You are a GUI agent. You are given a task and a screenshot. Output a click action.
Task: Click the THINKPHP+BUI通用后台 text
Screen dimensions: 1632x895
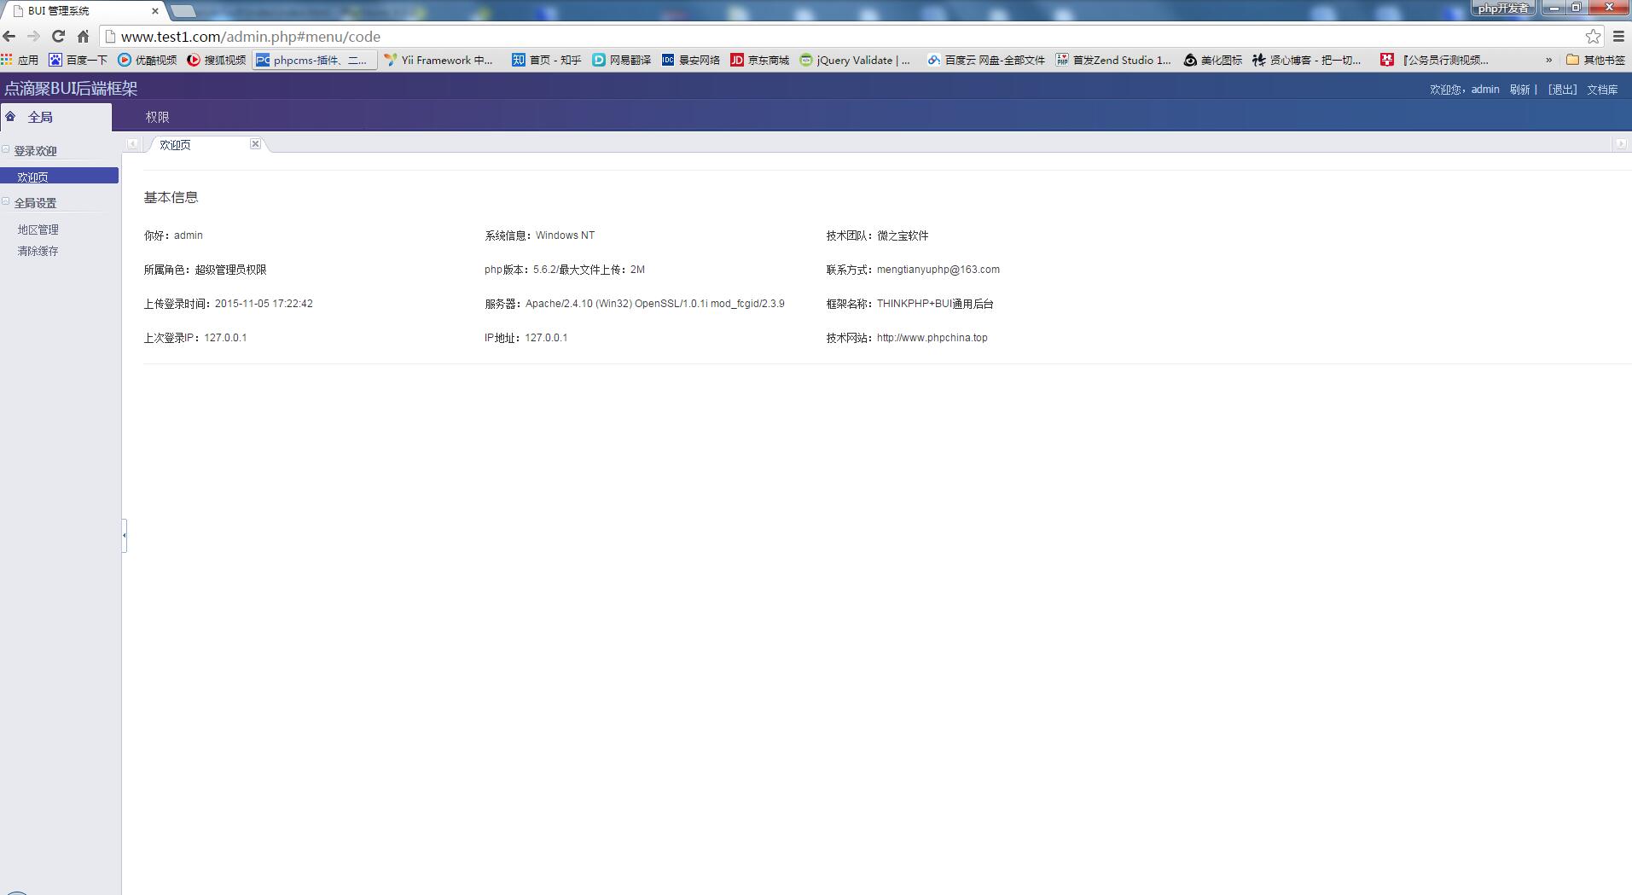click(x=934, y=304)
